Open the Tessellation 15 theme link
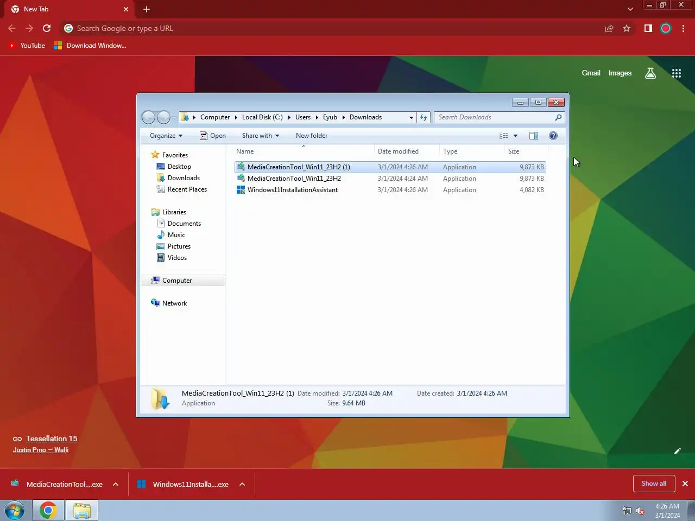The width and height of the screenshot is (695, 521). (52, 439)
